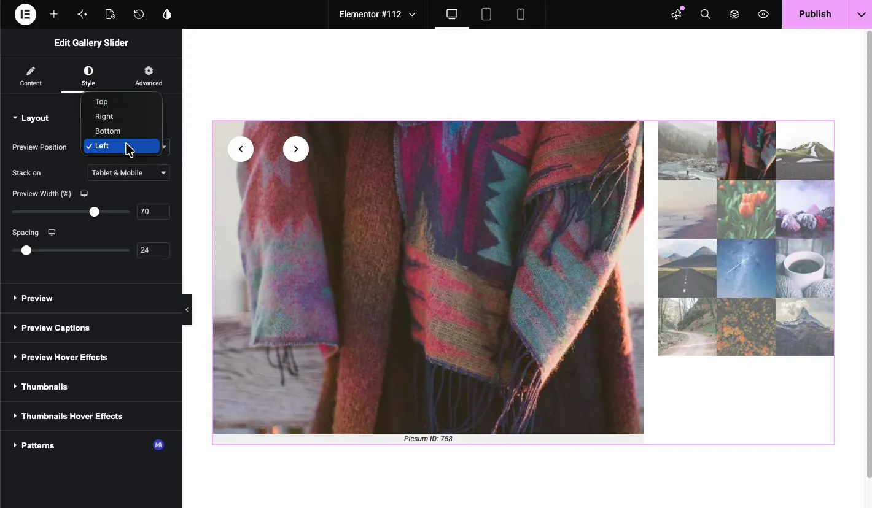Switch to mobile preview mode
This screenshot has width=872, height=508.
521,14
